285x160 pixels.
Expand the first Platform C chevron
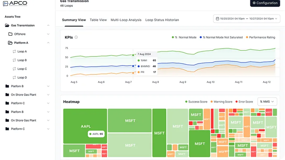click(48, 103)
